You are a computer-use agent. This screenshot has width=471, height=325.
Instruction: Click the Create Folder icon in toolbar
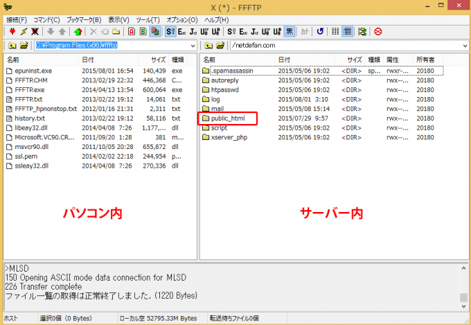116,31
